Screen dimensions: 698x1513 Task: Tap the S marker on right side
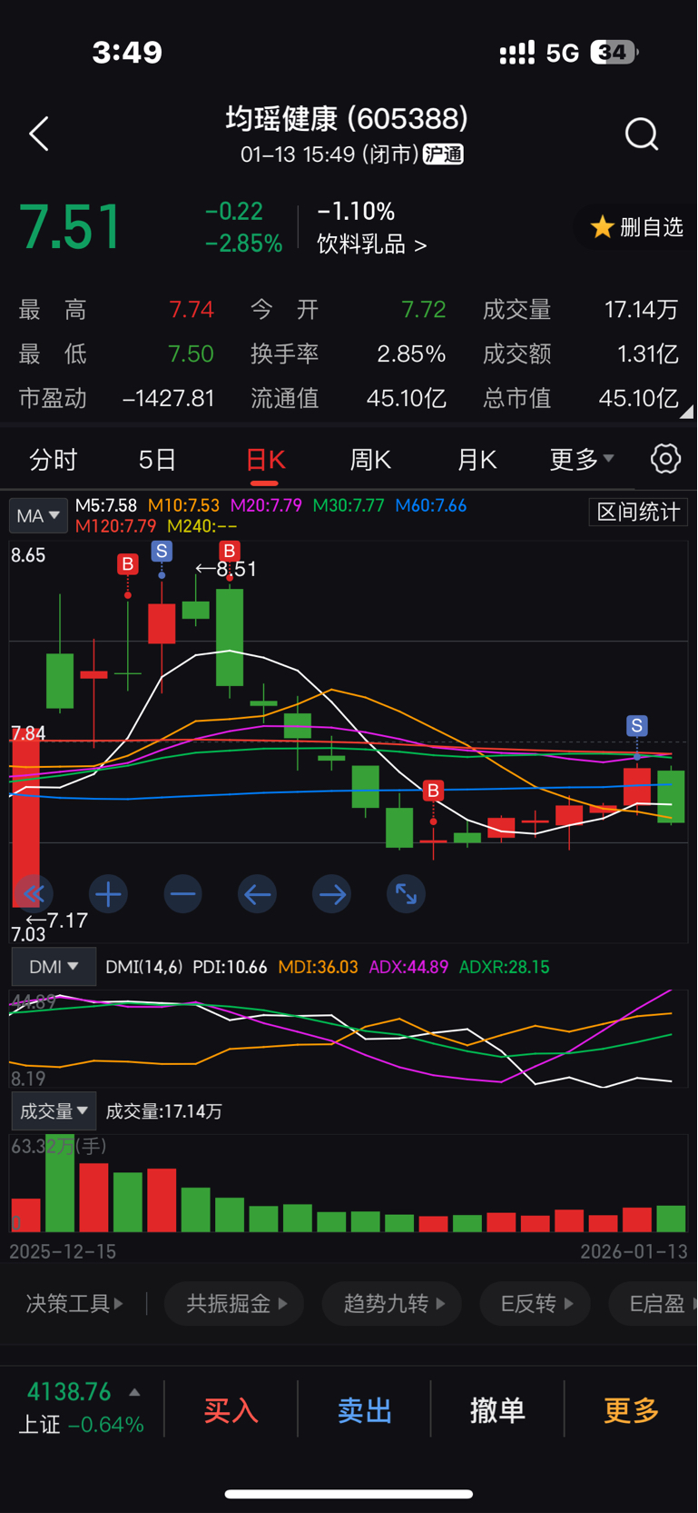click(636, 725)
